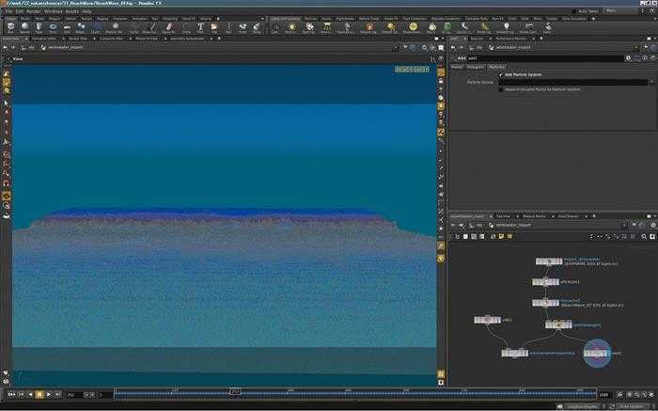Select the Platonic Solids shelf tool
658x411 pixels.
click(114, 27)
